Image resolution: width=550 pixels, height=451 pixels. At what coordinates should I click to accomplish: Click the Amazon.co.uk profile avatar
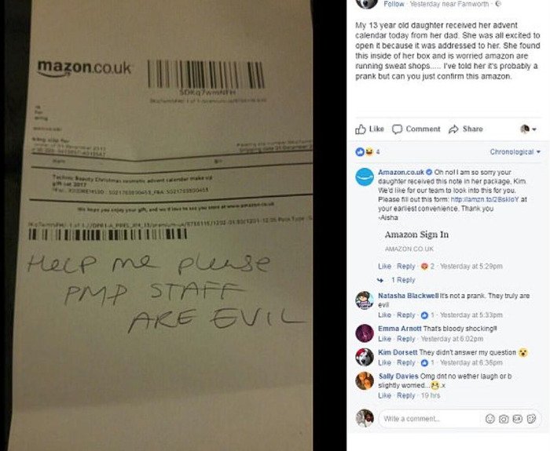coord(365,176)
